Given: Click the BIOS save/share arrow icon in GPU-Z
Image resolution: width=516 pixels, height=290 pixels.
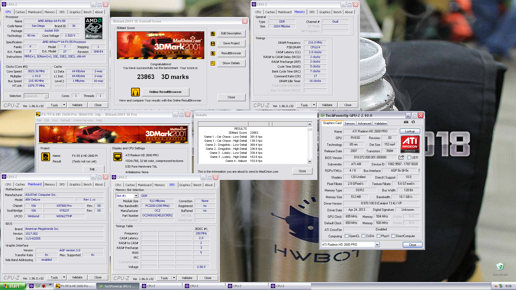Looking at the screenshot, I should click(x=402, y=157).
